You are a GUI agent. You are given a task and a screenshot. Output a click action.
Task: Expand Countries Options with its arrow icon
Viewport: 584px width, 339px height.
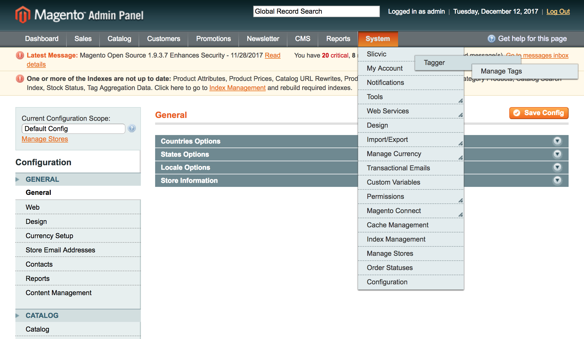click(557, 141)
